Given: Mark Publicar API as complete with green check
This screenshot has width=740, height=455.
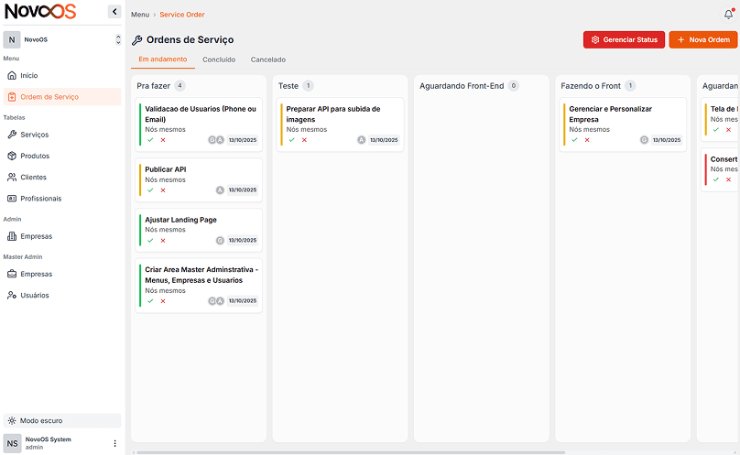Looking at the screenshot, I should coord(150,190).
